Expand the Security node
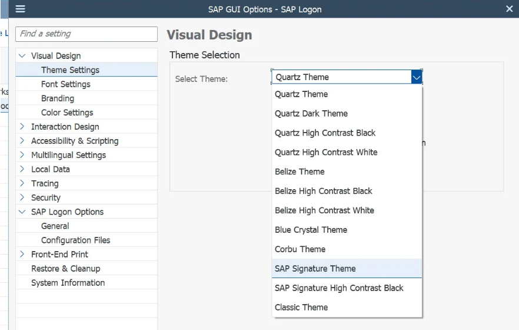This screenshot has height=330, width=519. click(x=22, y=197)
